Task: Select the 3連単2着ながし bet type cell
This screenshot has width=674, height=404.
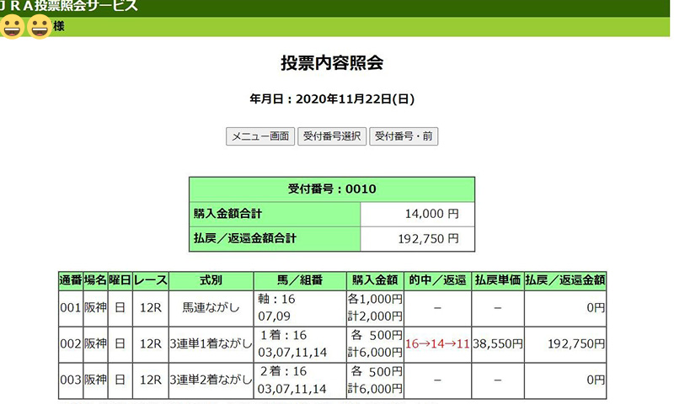Action: pos(211,380)
